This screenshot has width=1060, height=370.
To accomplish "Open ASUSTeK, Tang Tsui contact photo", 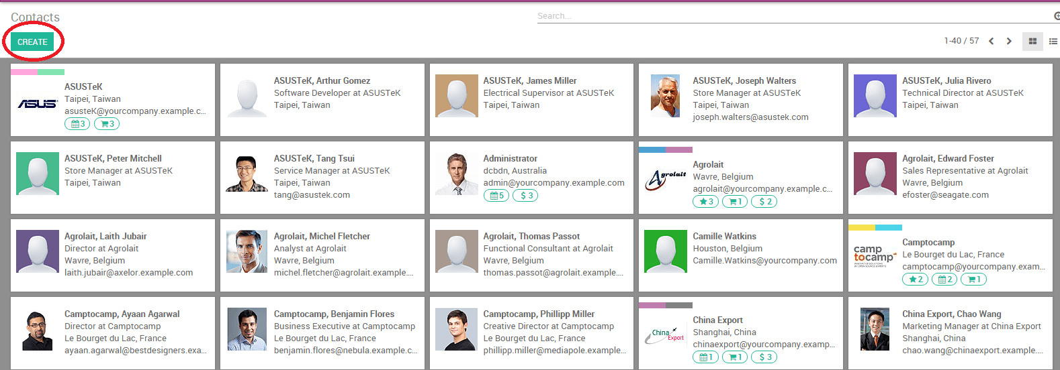I will (247, 174).
